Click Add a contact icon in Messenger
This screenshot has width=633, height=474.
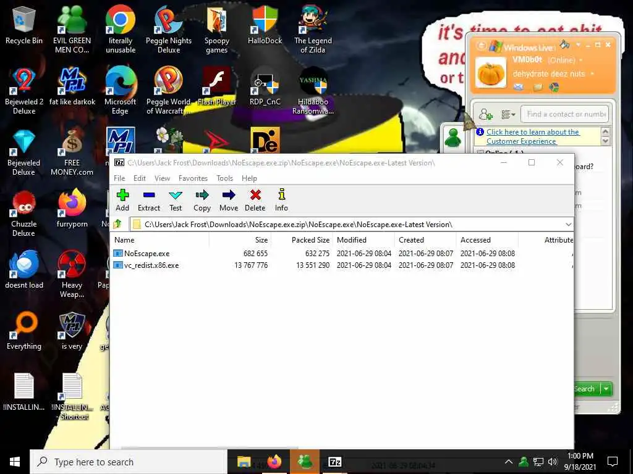coord(486,114)
